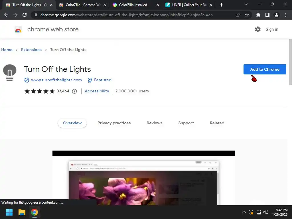The image size is (292, 219).
Task: Click the volume speaker tray icon
Action: (x=266, y=212)
